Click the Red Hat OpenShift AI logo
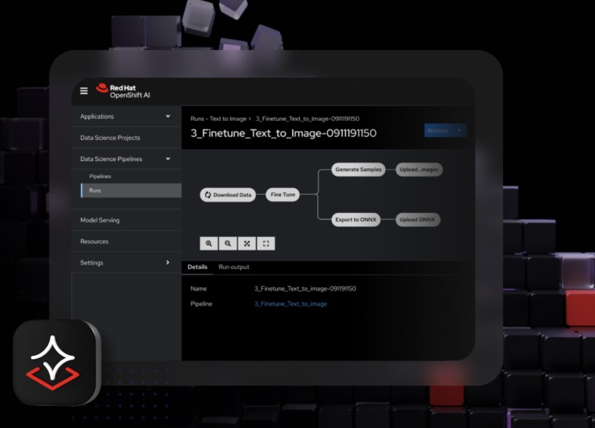The image size is (595, 428). 123,91
